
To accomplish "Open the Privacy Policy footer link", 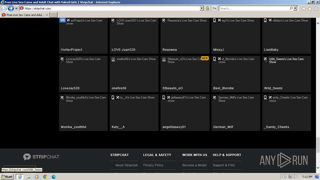I will click(x=153, y=165).
